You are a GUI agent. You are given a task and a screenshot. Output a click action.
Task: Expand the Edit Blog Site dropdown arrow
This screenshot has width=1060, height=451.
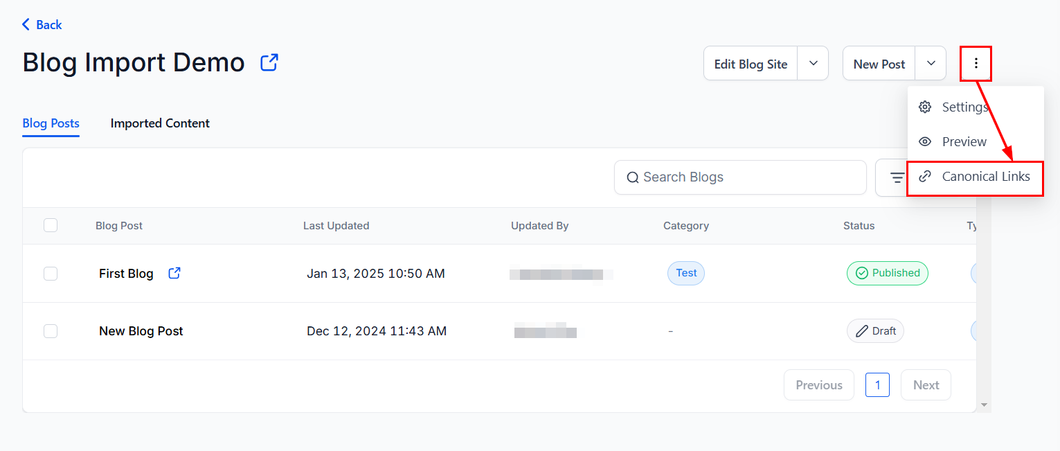(x=814, y=63)
